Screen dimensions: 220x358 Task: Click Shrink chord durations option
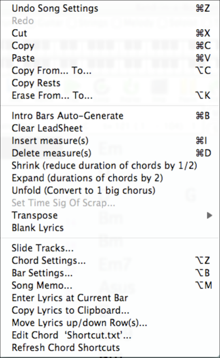pyautogui.click(x=104, y=166)
